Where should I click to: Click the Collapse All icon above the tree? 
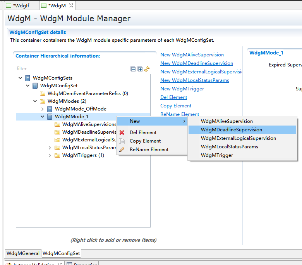[x=133, y=69]
